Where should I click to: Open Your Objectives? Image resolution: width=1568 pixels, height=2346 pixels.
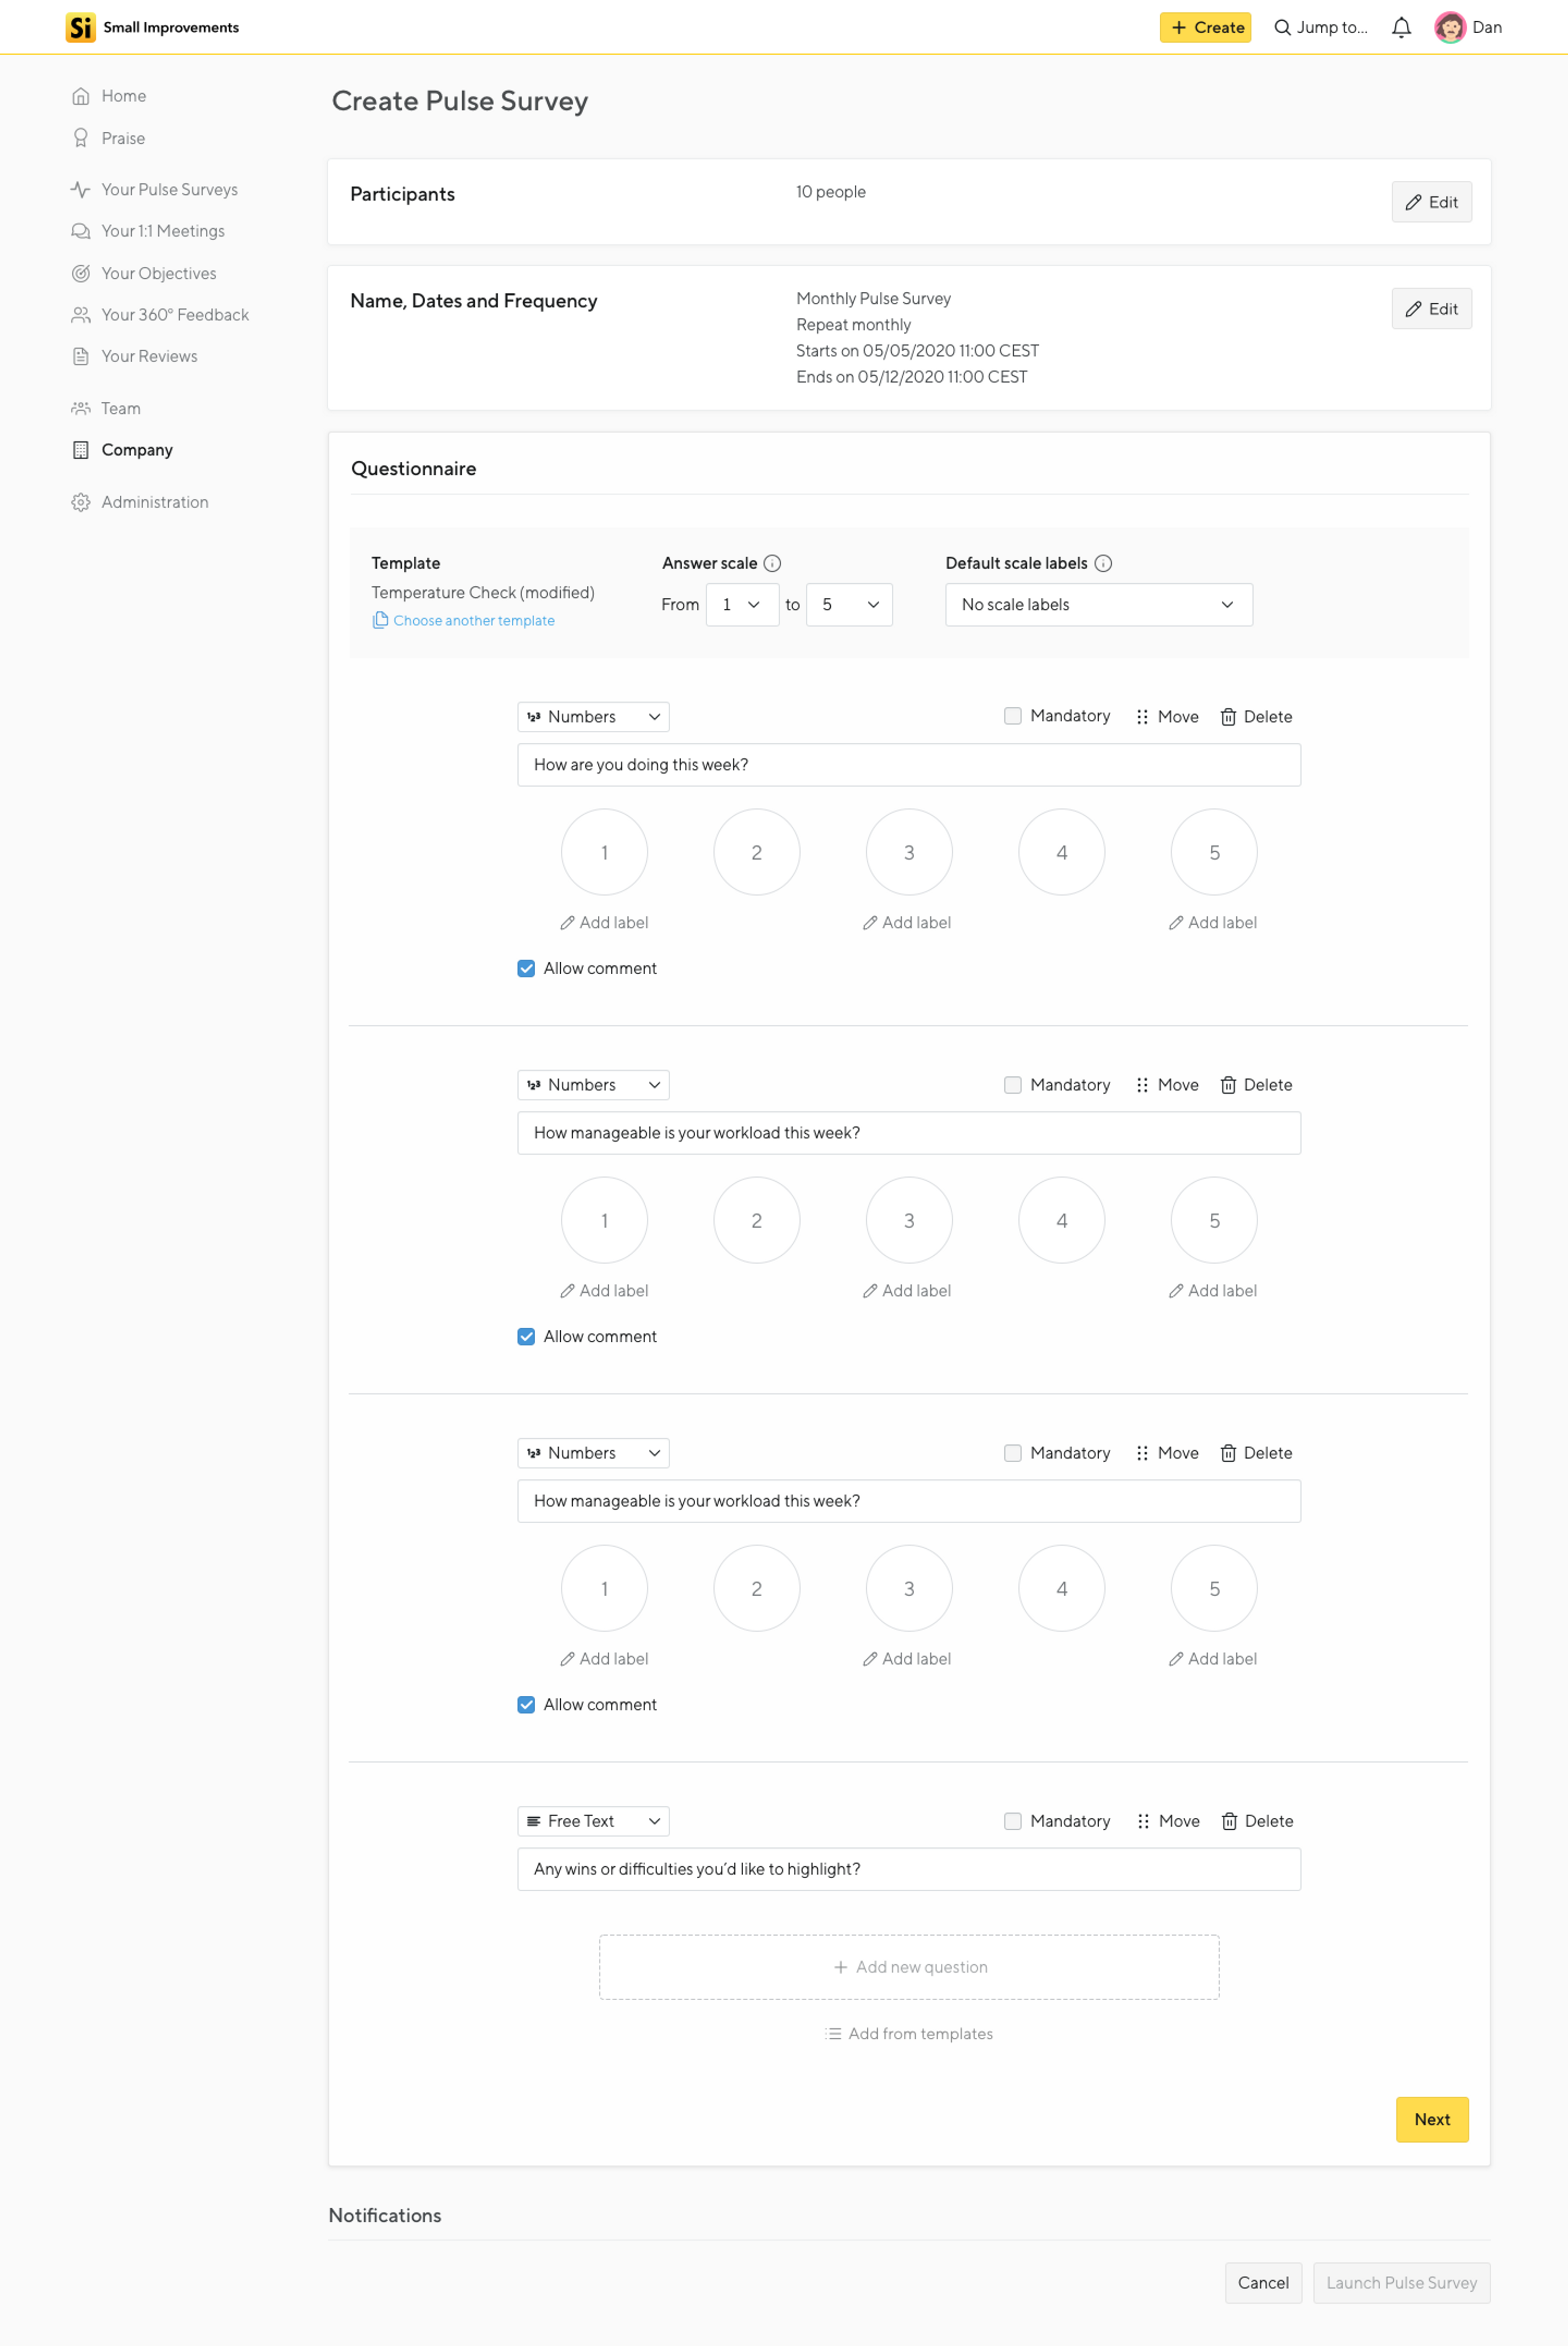point(144,273)
